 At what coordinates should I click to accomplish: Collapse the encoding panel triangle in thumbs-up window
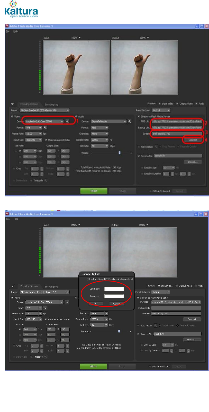click(x=12, y=104)
